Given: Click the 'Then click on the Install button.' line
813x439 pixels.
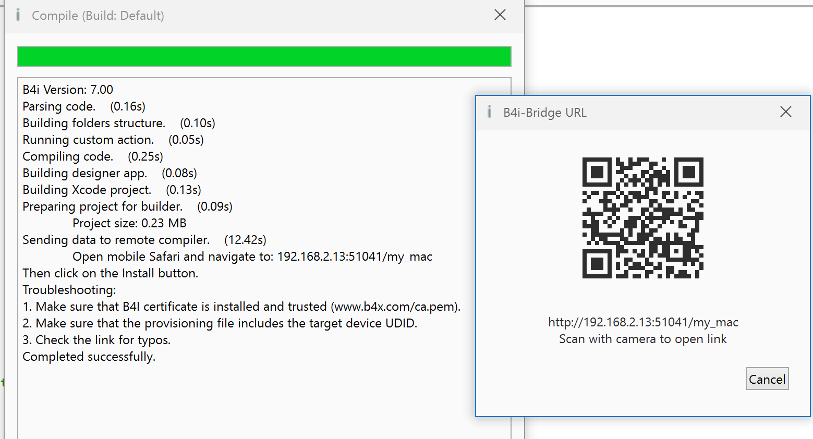Looking at the screenshot, I should (111, 273).
